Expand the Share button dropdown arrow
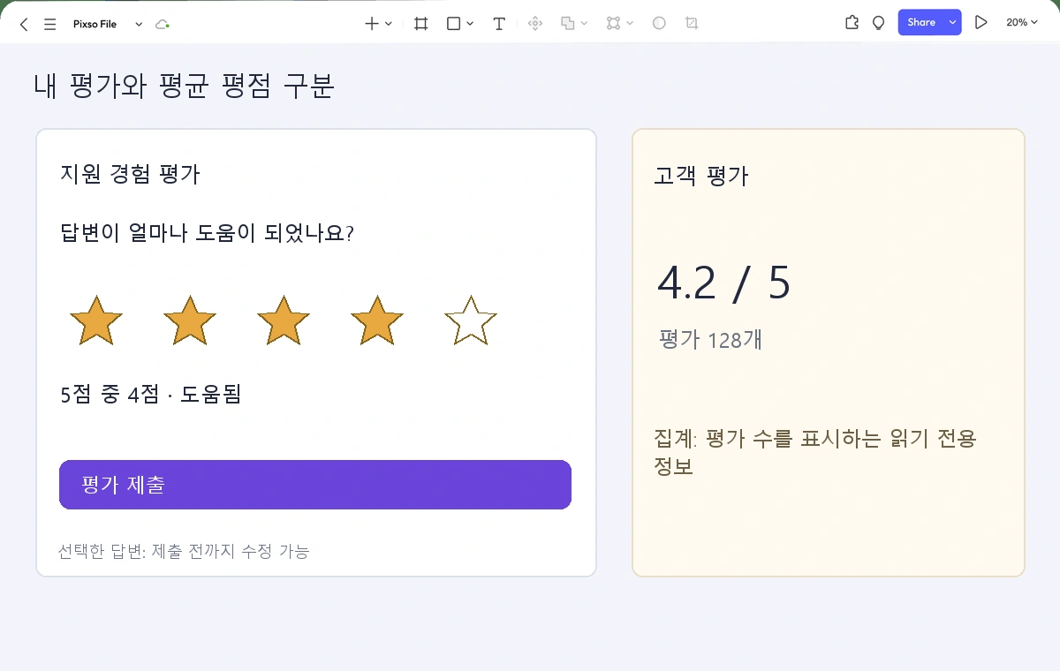This screenshot has height=671, width=1060. pos(952,23)
